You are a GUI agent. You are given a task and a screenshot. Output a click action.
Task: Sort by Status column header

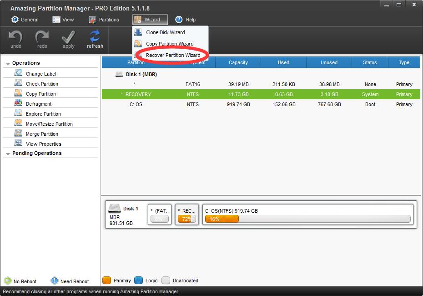[370, 62]
